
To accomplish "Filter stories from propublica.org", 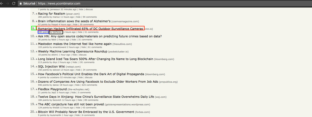I will (168, 82).
